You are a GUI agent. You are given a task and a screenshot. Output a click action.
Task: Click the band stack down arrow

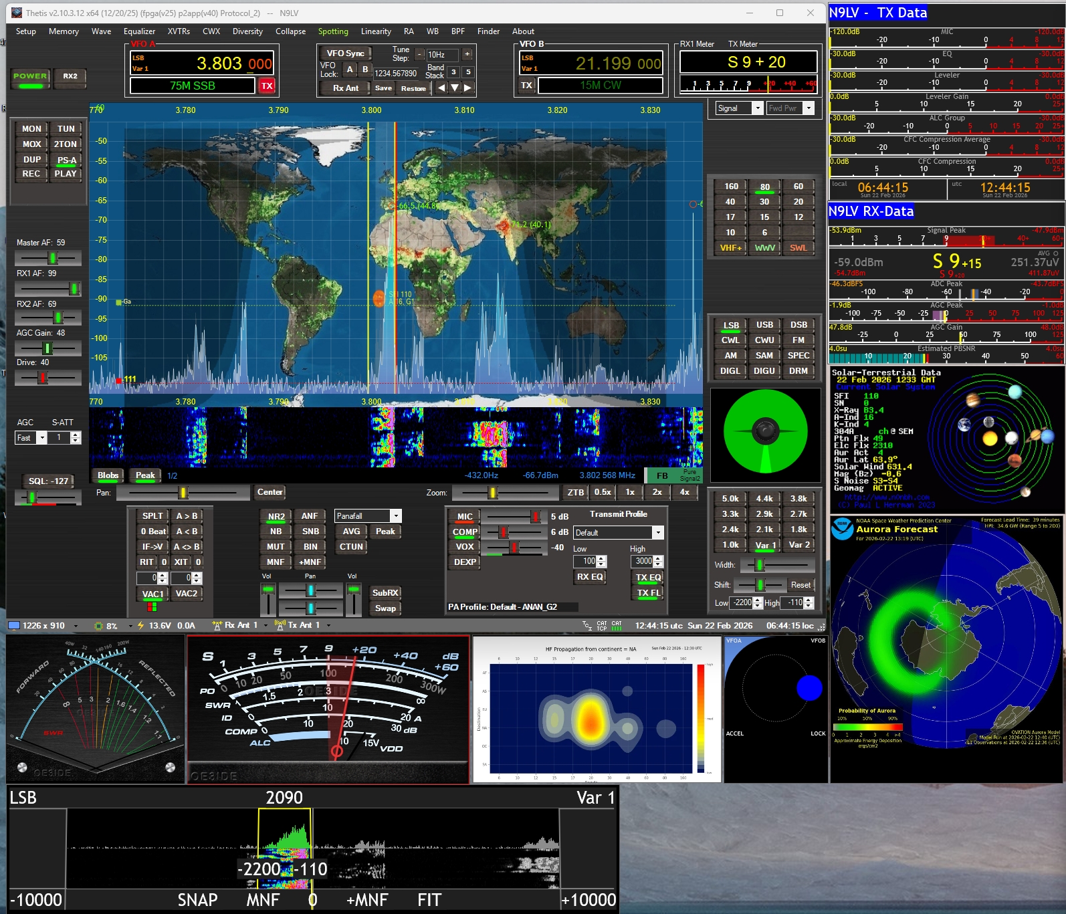[x=455, y=88]
